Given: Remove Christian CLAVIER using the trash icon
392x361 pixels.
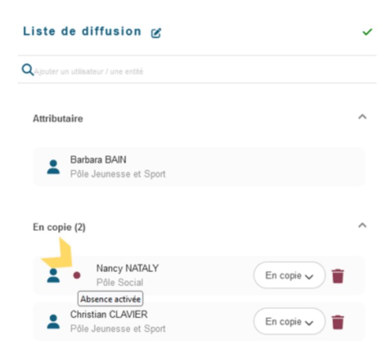Looking at the screenshot, I should 338,322.
